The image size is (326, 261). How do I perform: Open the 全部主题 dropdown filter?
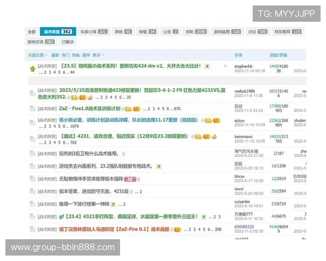click(x=37, y=55)
